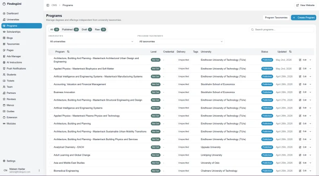Edit the Biomedical Engineering program
Screen dimensions: 319x176
[x=303, y=171]
